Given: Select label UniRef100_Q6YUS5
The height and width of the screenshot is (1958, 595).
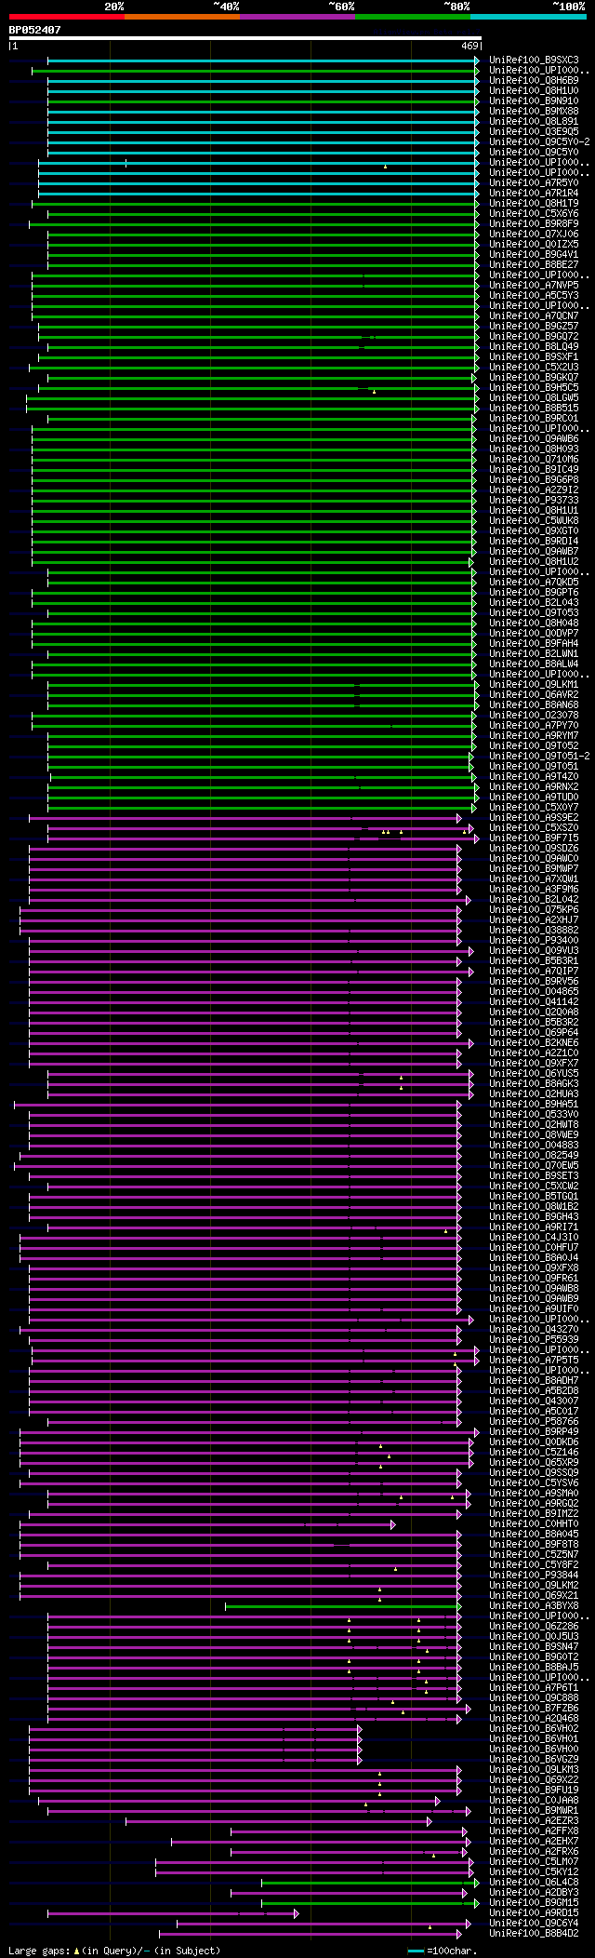Looking at the screenshot, I should (x=534, y=1074).
